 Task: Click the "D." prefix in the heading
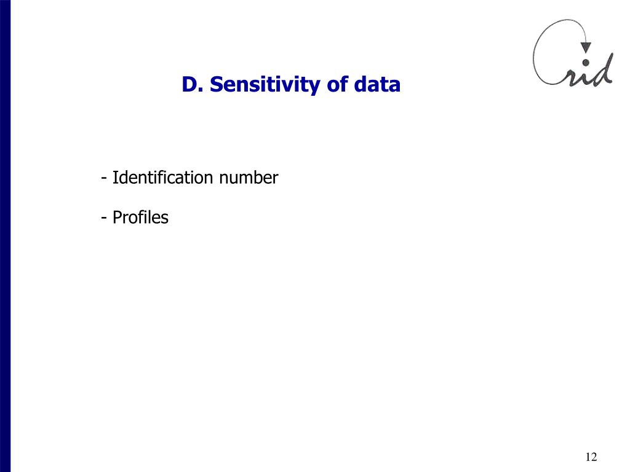point(192,84)
